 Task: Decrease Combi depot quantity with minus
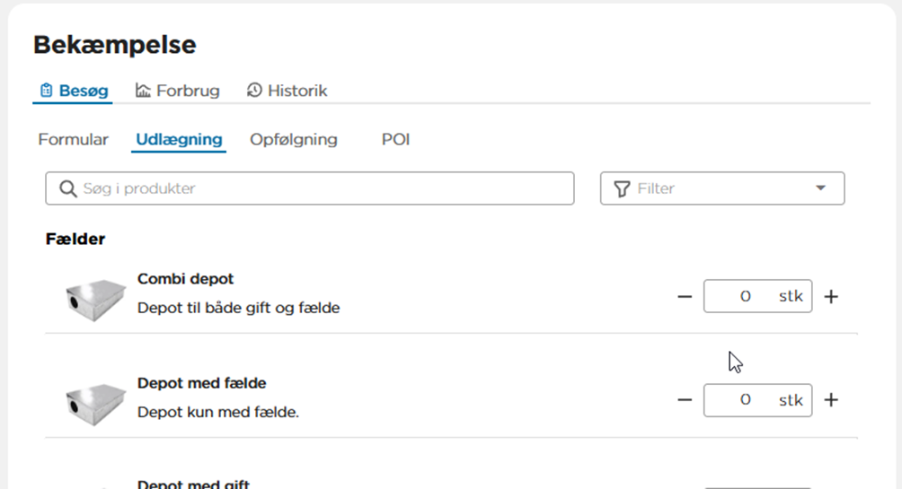[x=685, y=296]
